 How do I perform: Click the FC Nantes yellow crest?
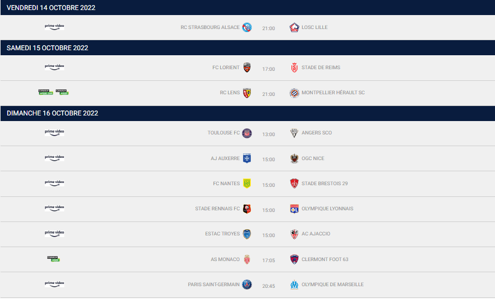point(247,184)
